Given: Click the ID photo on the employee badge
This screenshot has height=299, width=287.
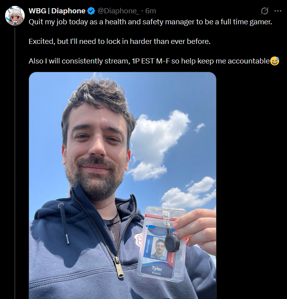Looking at the screenshot, I should 159,248.
